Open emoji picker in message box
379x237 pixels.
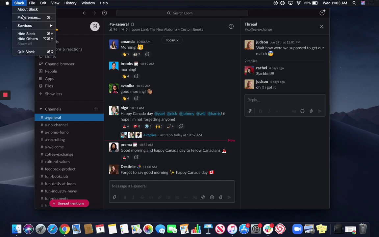[212, 197]
